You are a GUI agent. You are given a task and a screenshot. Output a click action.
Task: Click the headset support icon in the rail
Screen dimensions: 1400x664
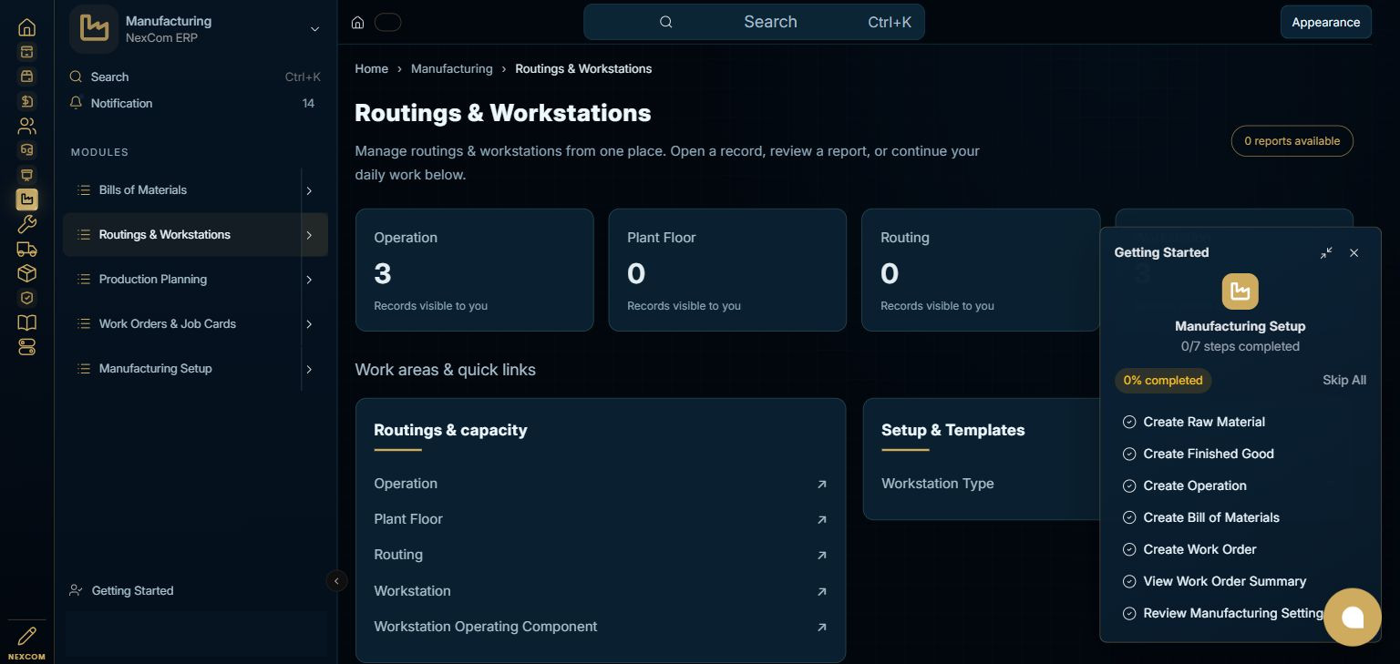click(x=26, y=150)
